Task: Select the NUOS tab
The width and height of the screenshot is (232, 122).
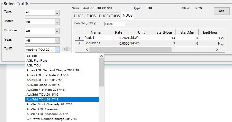Action: point(128,15)
